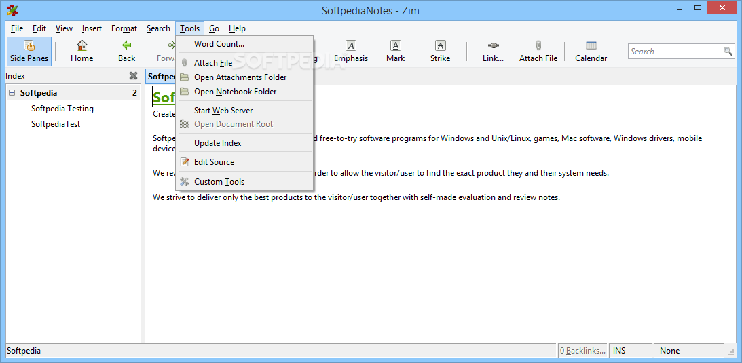Viewport: 742px width, 363px height.
Task: Click the search magnifier icon
Action: (728, 51)
